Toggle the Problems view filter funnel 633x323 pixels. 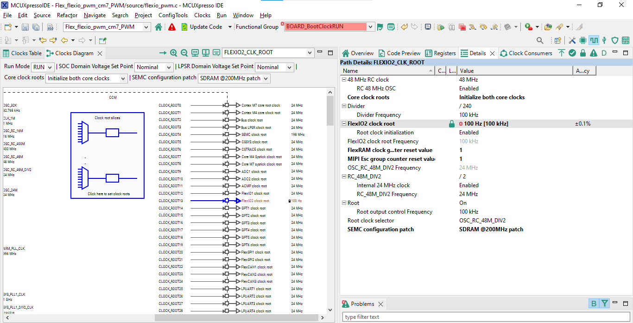[x=605, y=303]
